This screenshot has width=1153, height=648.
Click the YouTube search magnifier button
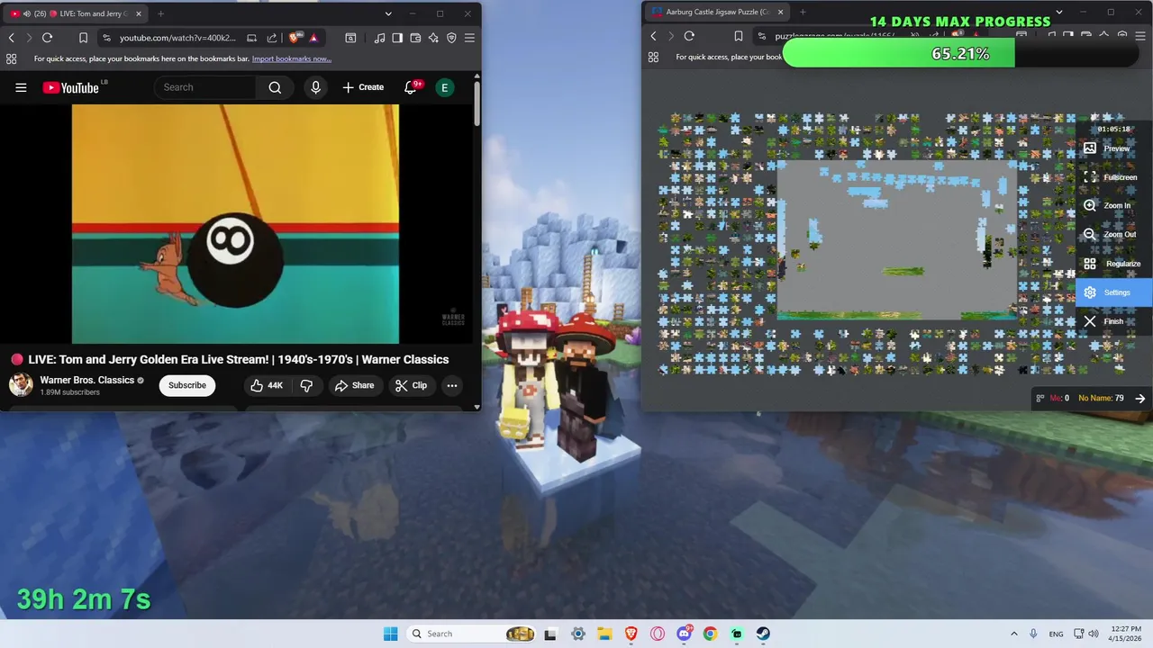click(275, 87)
